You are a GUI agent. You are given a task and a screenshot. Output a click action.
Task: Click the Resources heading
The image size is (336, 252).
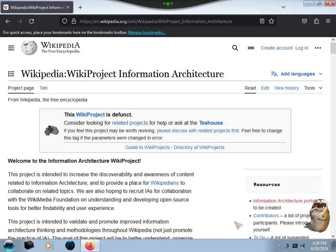266,184
